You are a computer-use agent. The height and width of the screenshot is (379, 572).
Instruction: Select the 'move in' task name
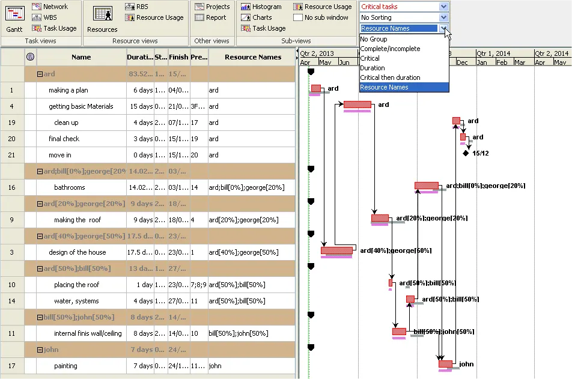[x=60, y=155]
